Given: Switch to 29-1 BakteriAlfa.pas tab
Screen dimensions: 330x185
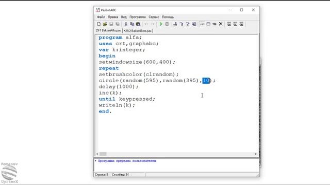Looking at the screenshot, I should point(108,31).
